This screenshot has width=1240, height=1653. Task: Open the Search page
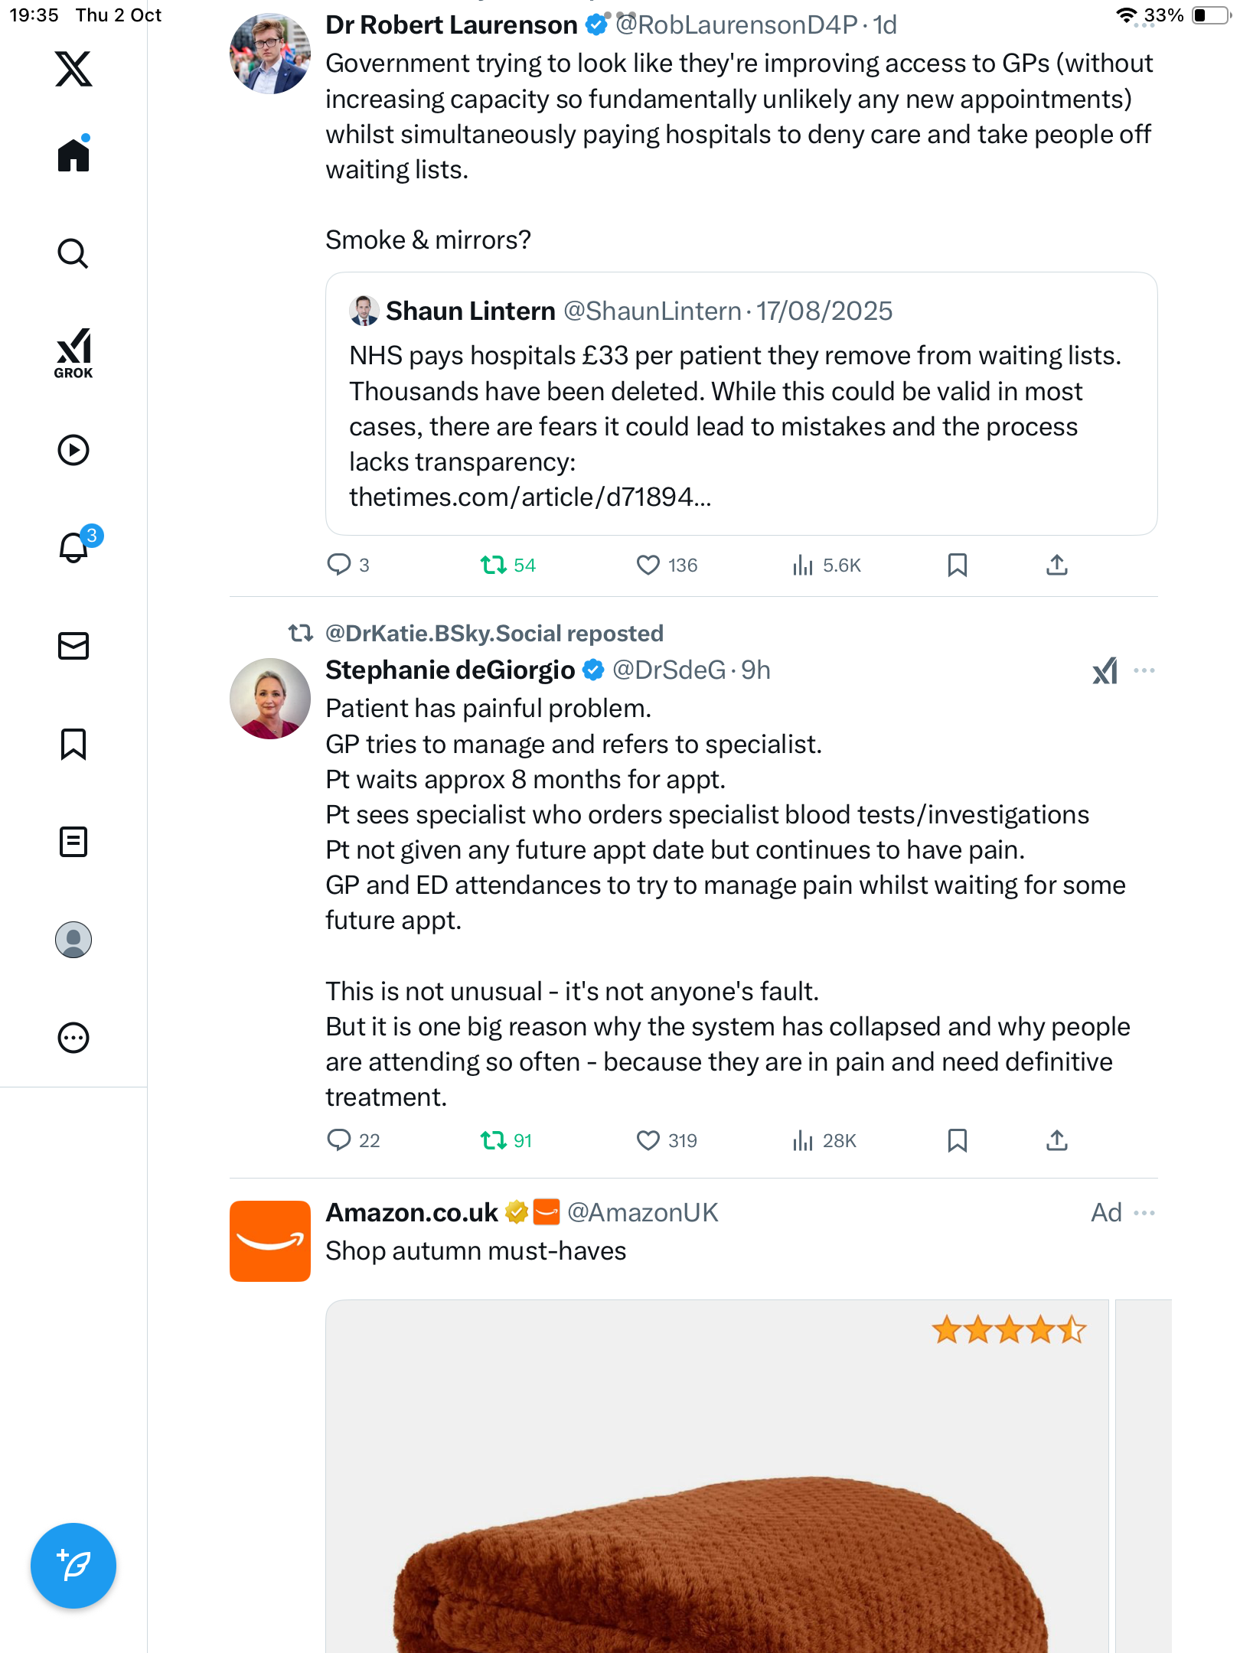[73, 254]
